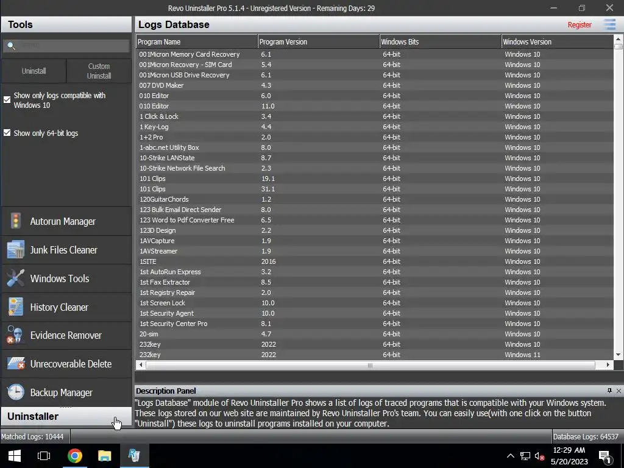Screen dimensions: 624x468
Task: Select 1st Registry Repair row
Action: pos(375,292)
